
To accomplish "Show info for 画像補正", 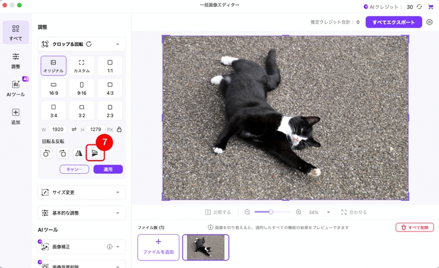I will (110, 247).
